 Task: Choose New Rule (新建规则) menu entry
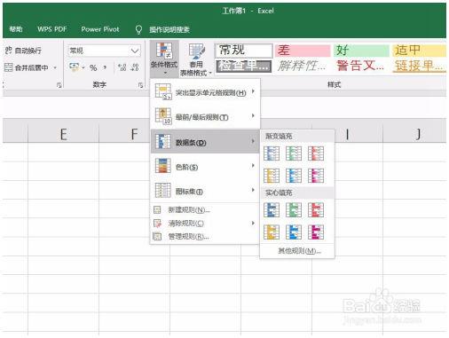205,210
